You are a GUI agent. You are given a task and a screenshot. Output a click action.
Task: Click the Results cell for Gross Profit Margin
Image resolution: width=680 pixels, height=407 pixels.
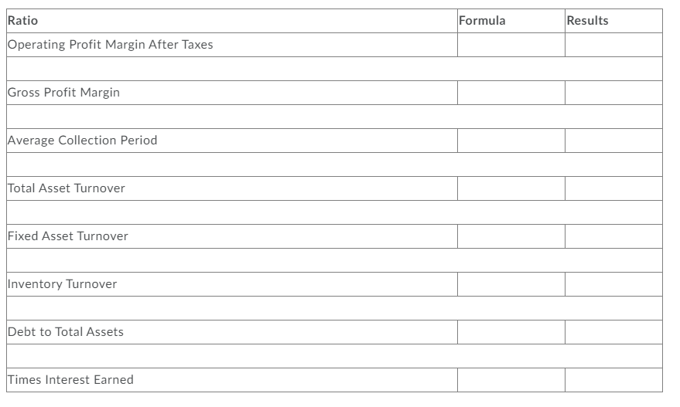click(613, 93)
